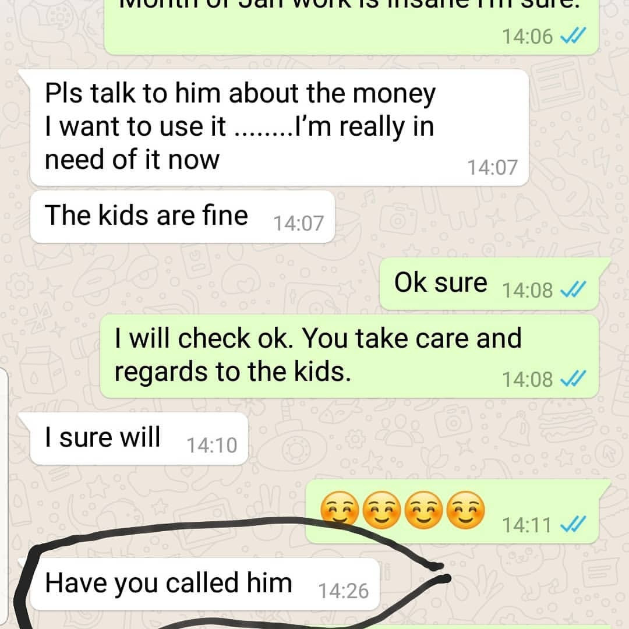The height and width of the screenshot is (629, 629).
Task: Tap read ticks next to second 14:08 timestamp
Action: point(573,379)
